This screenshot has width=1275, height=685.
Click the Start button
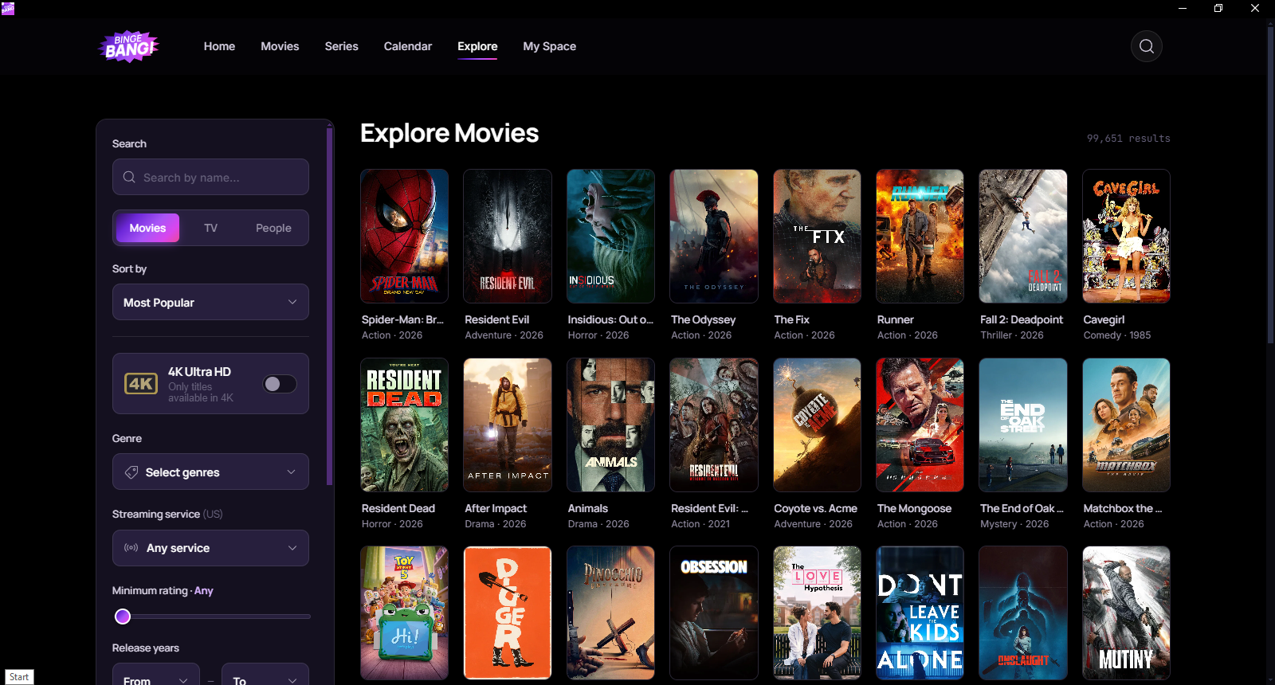[19, 677]
